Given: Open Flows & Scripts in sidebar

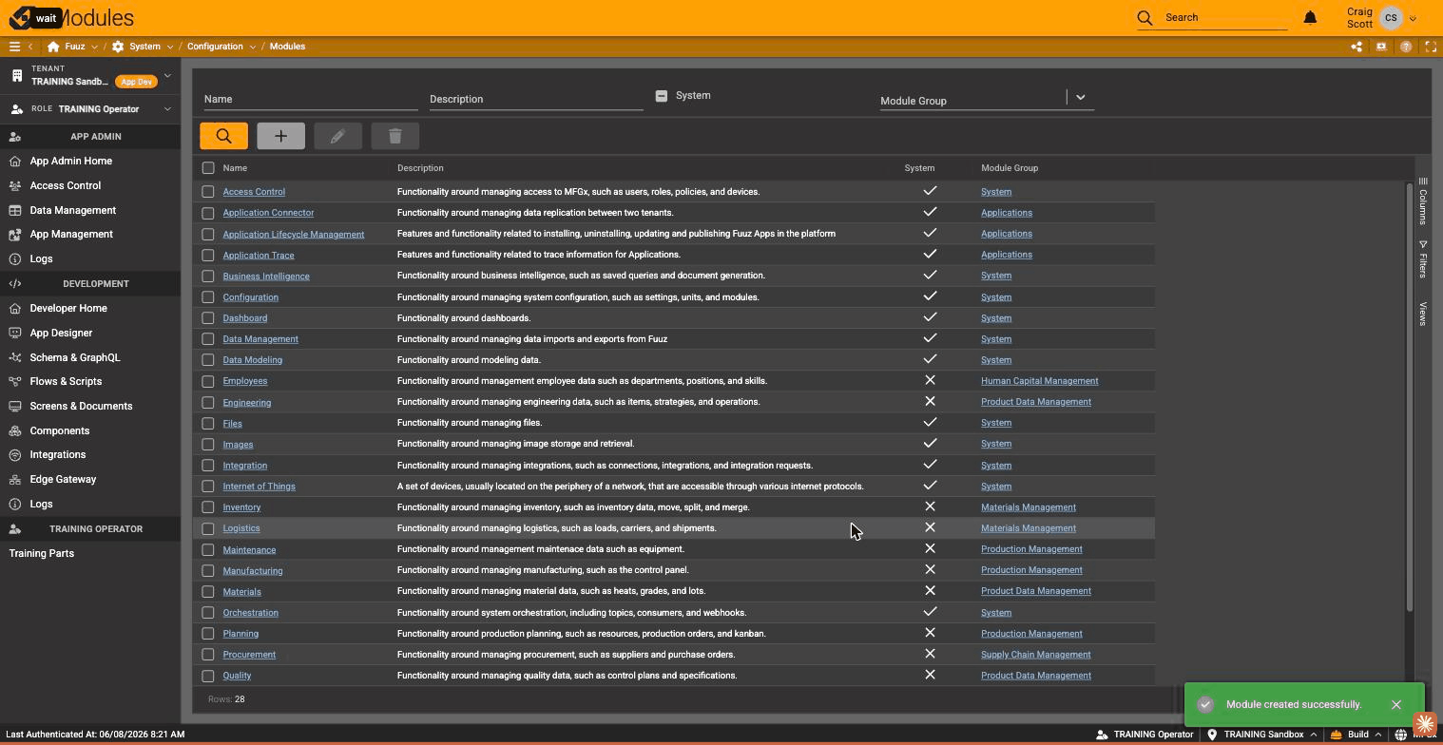Looking at the screenshot, I should pyautogui.click(x=66, y=381).
